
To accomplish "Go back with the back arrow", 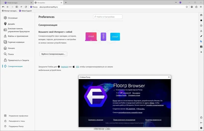I will pos(8,7).
